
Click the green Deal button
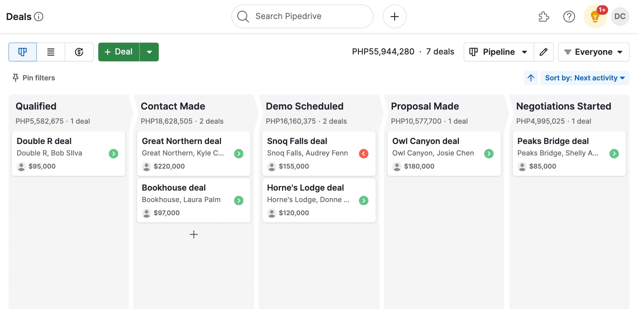pyautogui.click(x=118, y=52)
